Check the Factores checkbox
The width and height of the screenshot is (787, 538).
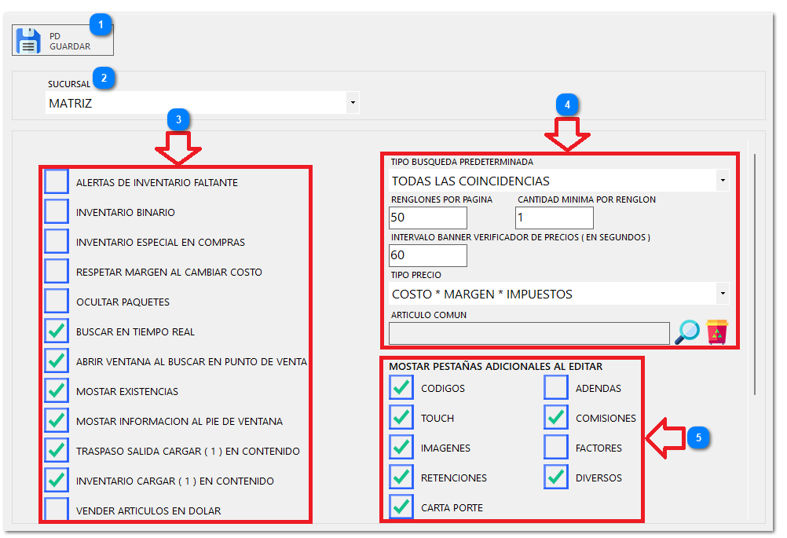pos(556,448)
